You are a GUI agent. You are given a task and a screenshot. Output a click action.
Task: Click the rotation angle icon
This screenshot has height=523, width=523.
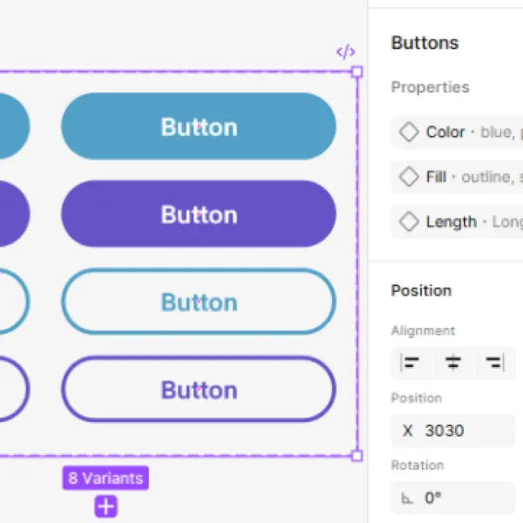(406, 499)
